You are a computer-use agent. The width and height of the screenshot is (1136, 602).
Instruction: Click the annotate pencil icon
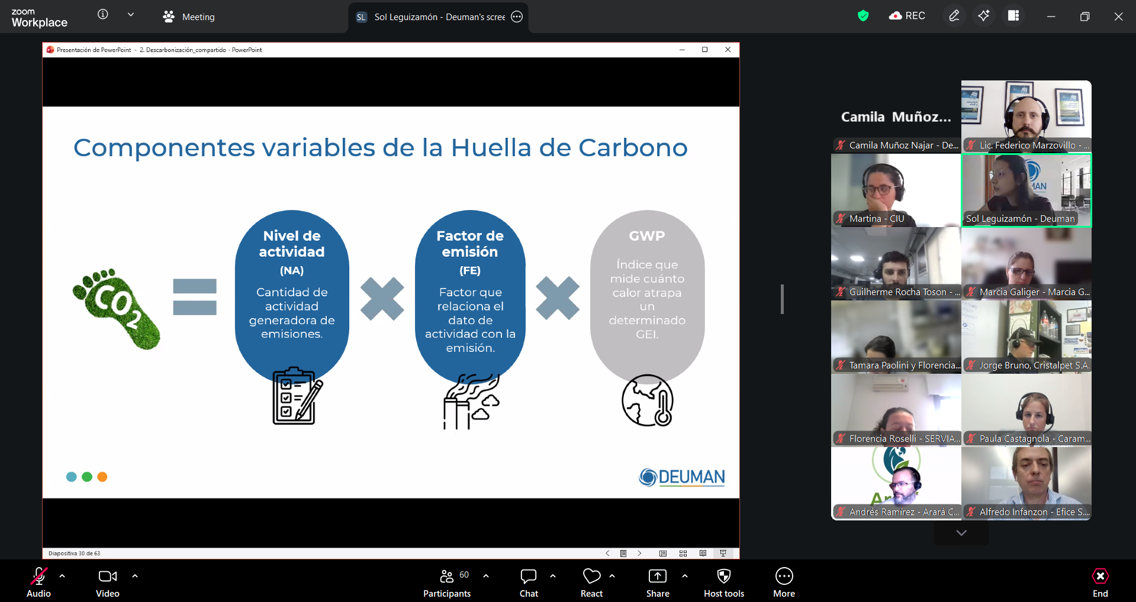point(954,16)
